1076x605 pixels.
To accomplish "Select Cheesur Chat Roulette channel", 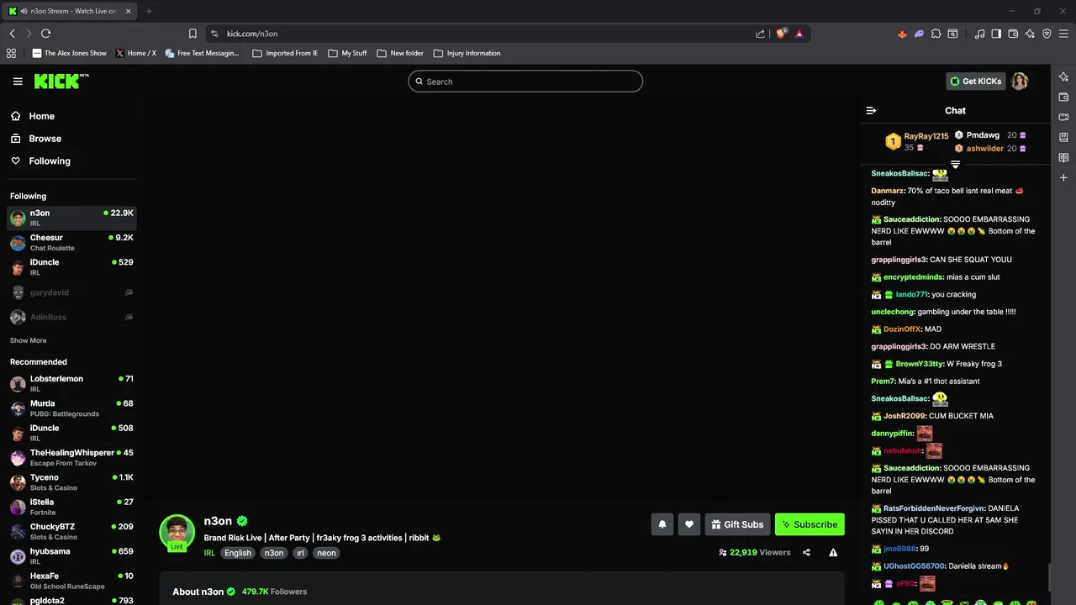I will [x=71, y=243].
